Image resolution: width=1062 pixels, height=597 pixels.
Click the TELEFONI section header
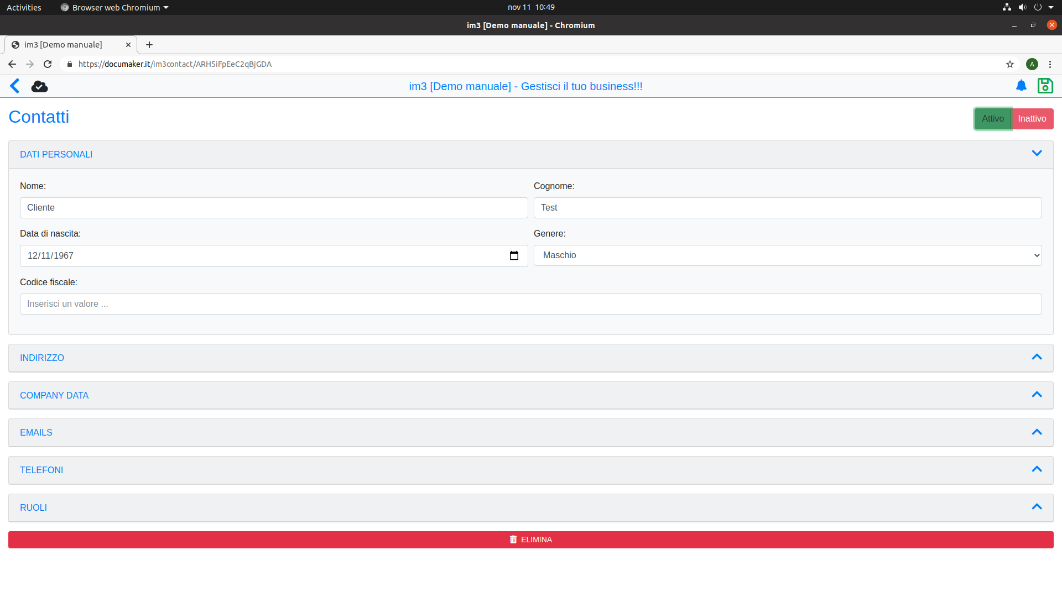click(x=531, y=469)
